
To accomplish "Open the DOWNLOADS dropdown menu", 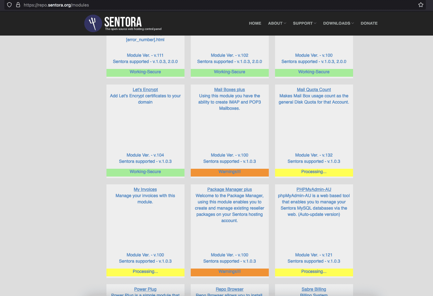I will tap(338, 23).
